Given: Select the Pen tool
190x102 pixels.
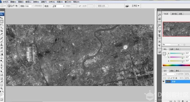Looking at the screenshot, I should (x=2, y=65).
